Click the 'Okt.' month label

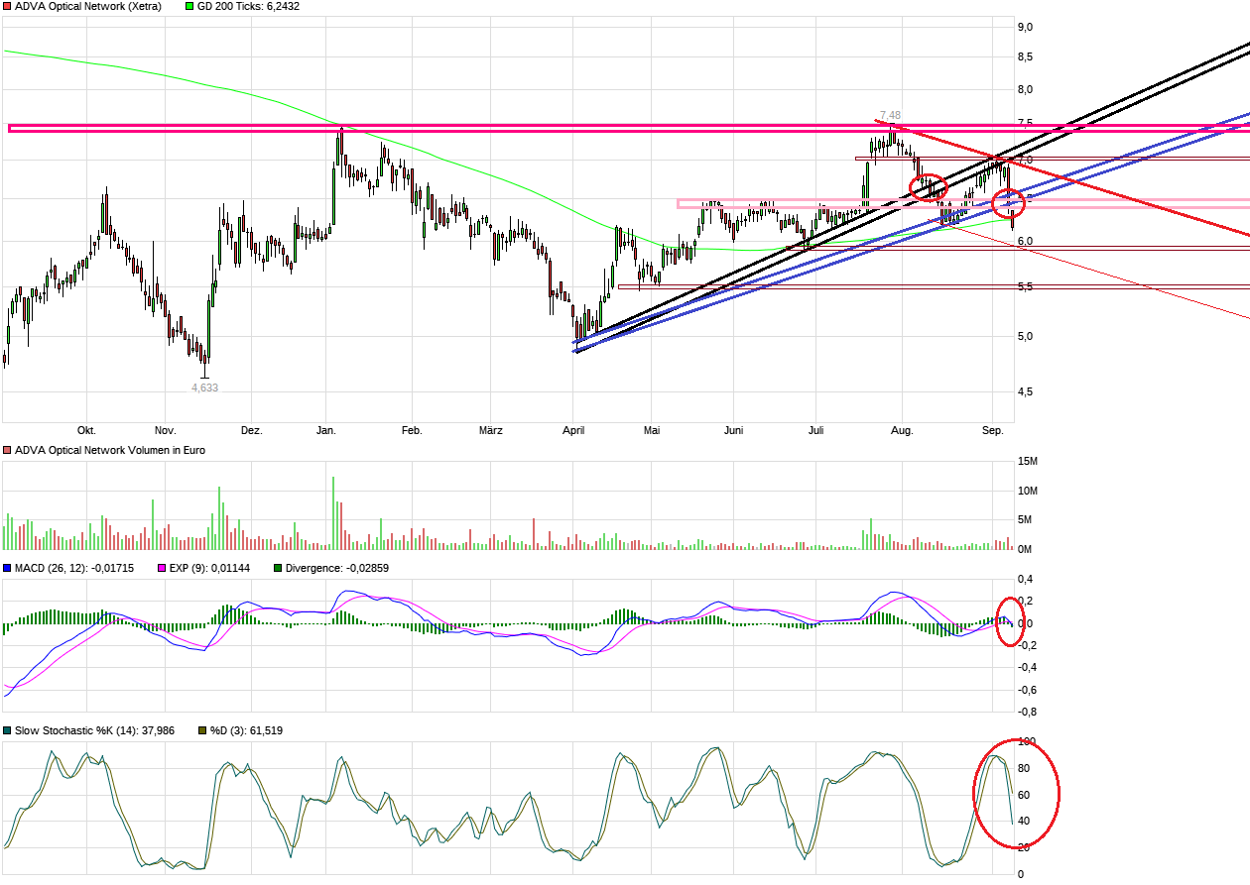(87, 430)
